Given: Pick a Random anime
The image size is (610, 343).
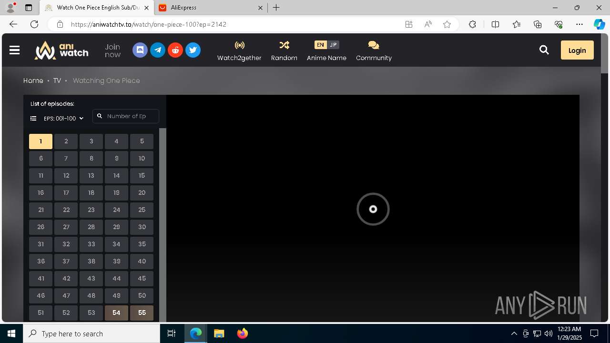Looking at the screenshot, I should pos(284,51).
